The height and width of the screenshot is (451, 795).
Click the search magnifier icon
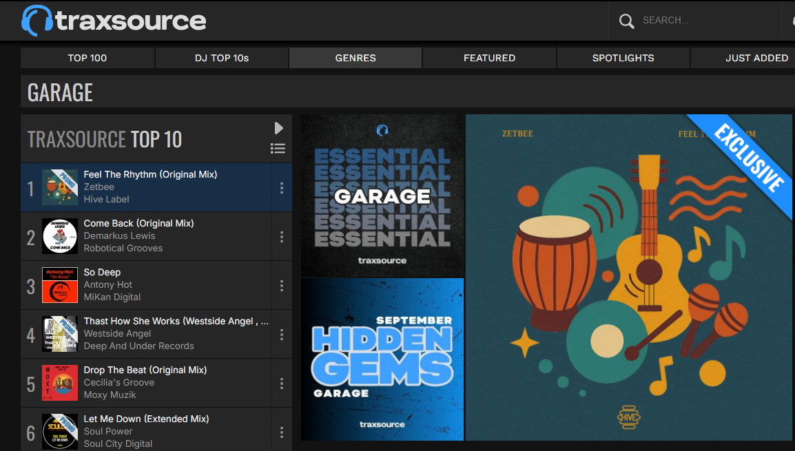(626, 20)
